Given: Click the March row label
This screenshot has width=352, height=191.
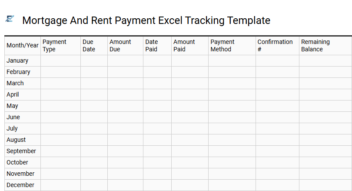Looking at the screenshot, I should click(x=15, y=83).
